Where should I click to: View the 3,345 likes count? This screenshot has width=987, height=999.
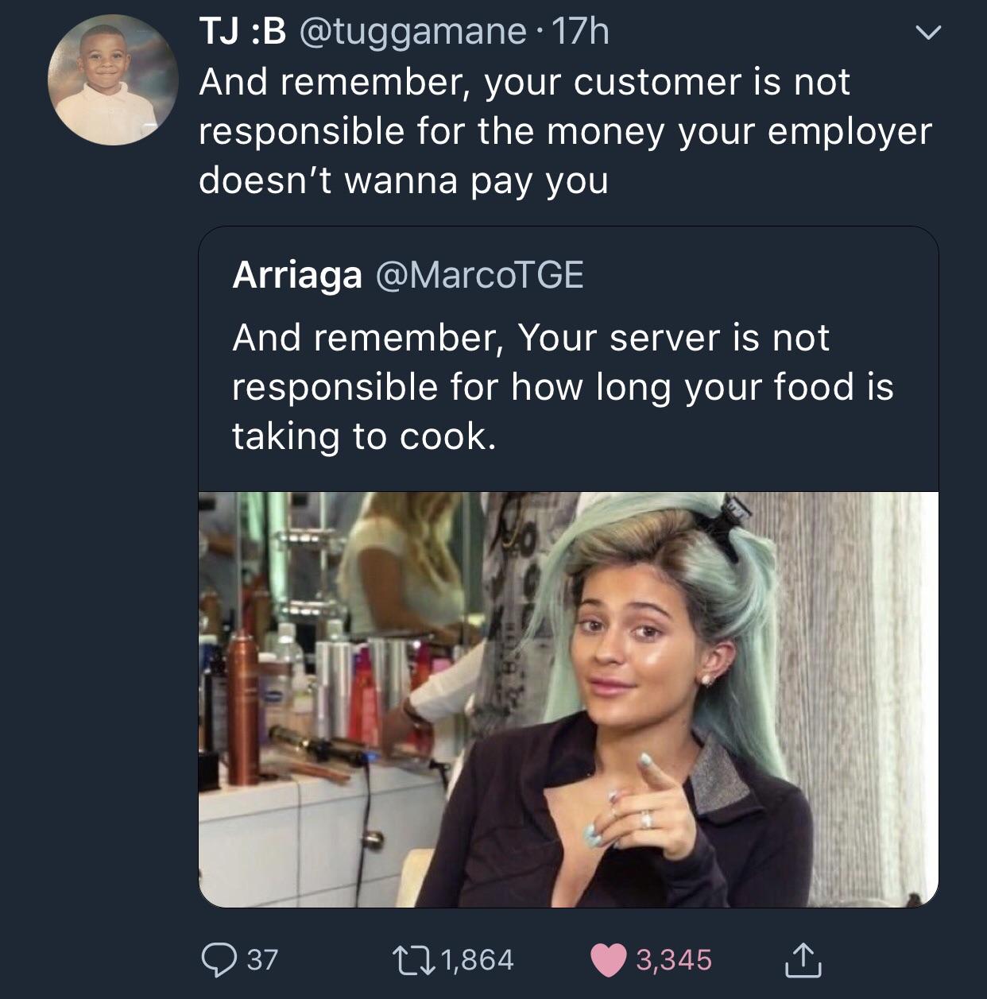tap(674, 959)
